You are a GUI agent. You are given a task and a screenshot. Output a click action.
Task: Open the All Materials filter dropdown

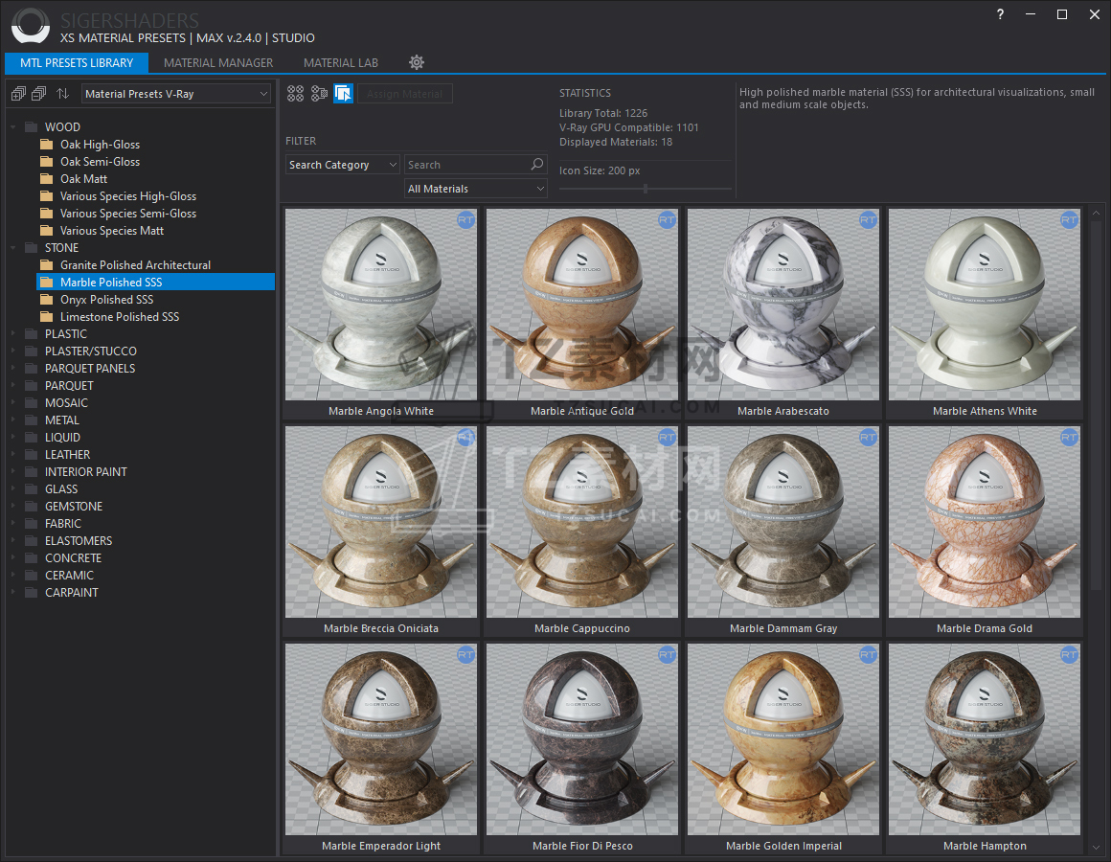click(x=476, y=189)
